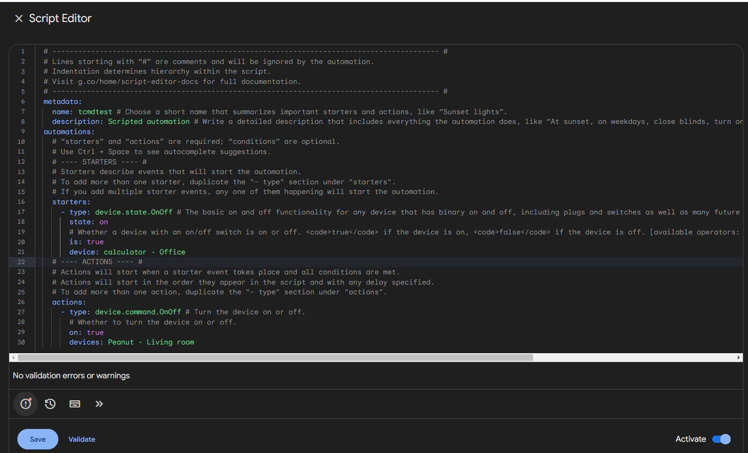
Task: Click the 'state: on' line
Action: click(89, 222)
